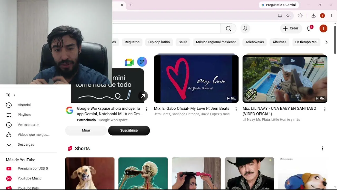Select the En tiempo real chip
The image size is (337, 190).
(306, 42)
